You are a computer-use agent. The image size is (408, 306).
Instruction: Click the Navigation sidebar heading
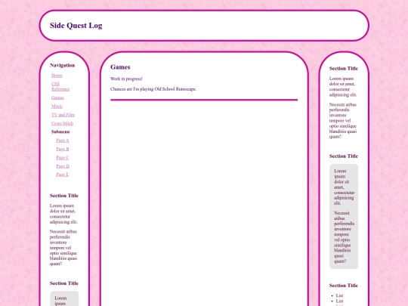coord(63,65)
